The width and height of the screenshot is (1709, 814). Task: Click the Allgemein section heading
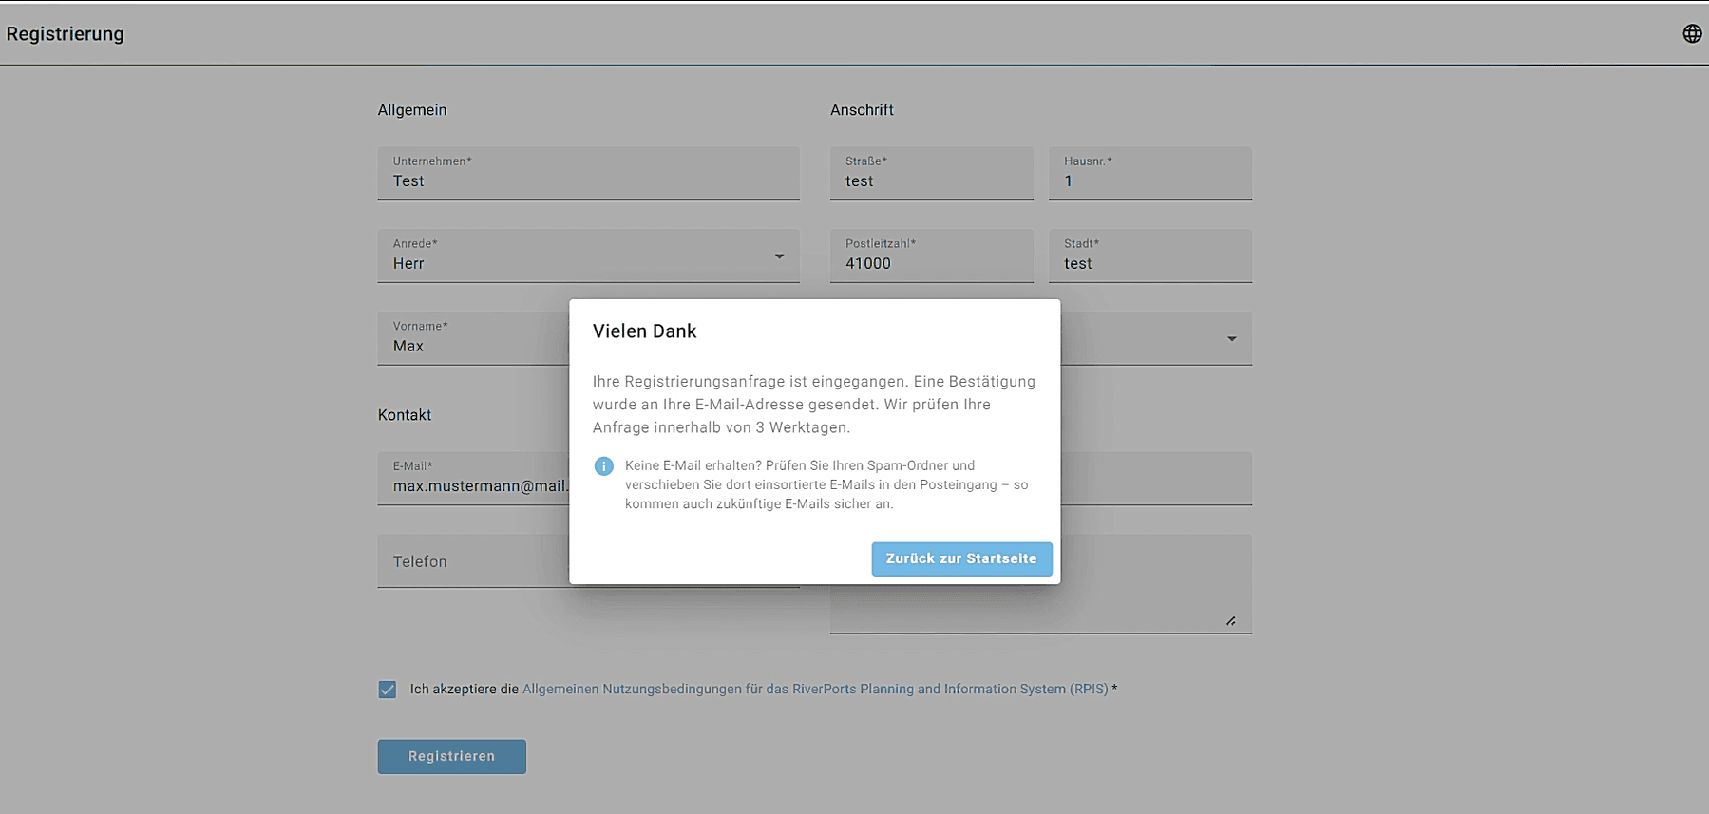pyautogui.click(x=412, y=110)
